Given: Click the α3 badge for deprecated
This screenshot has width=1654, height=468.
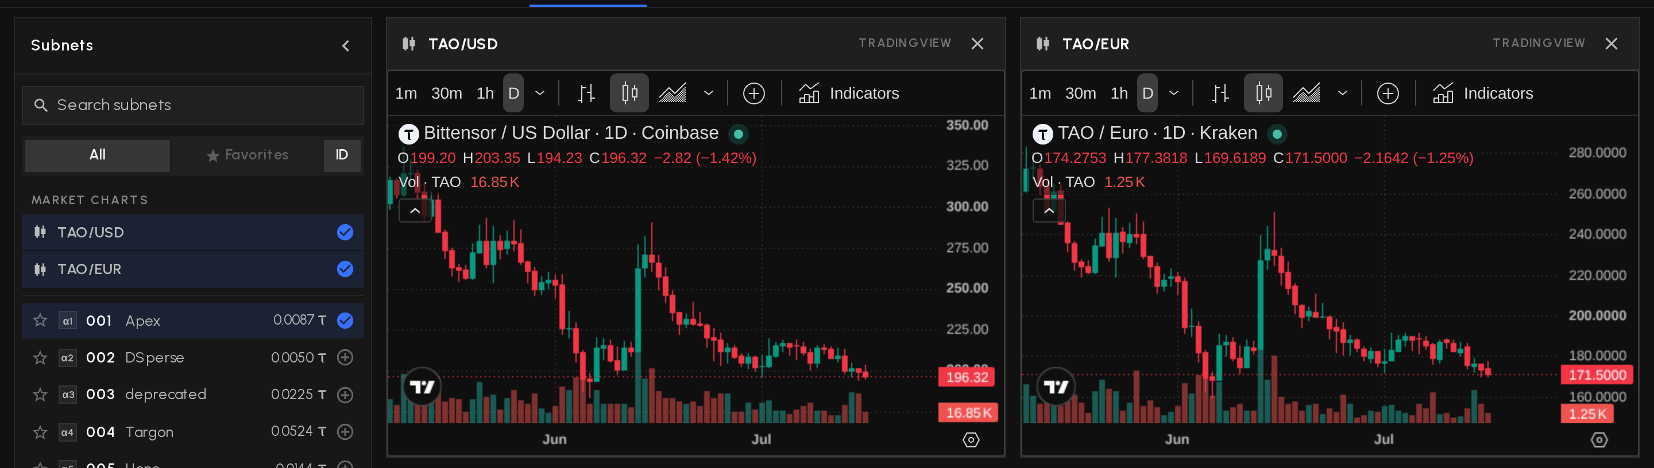Looking at the screenshot, I should pyautogui.click(x=67, y=395).
